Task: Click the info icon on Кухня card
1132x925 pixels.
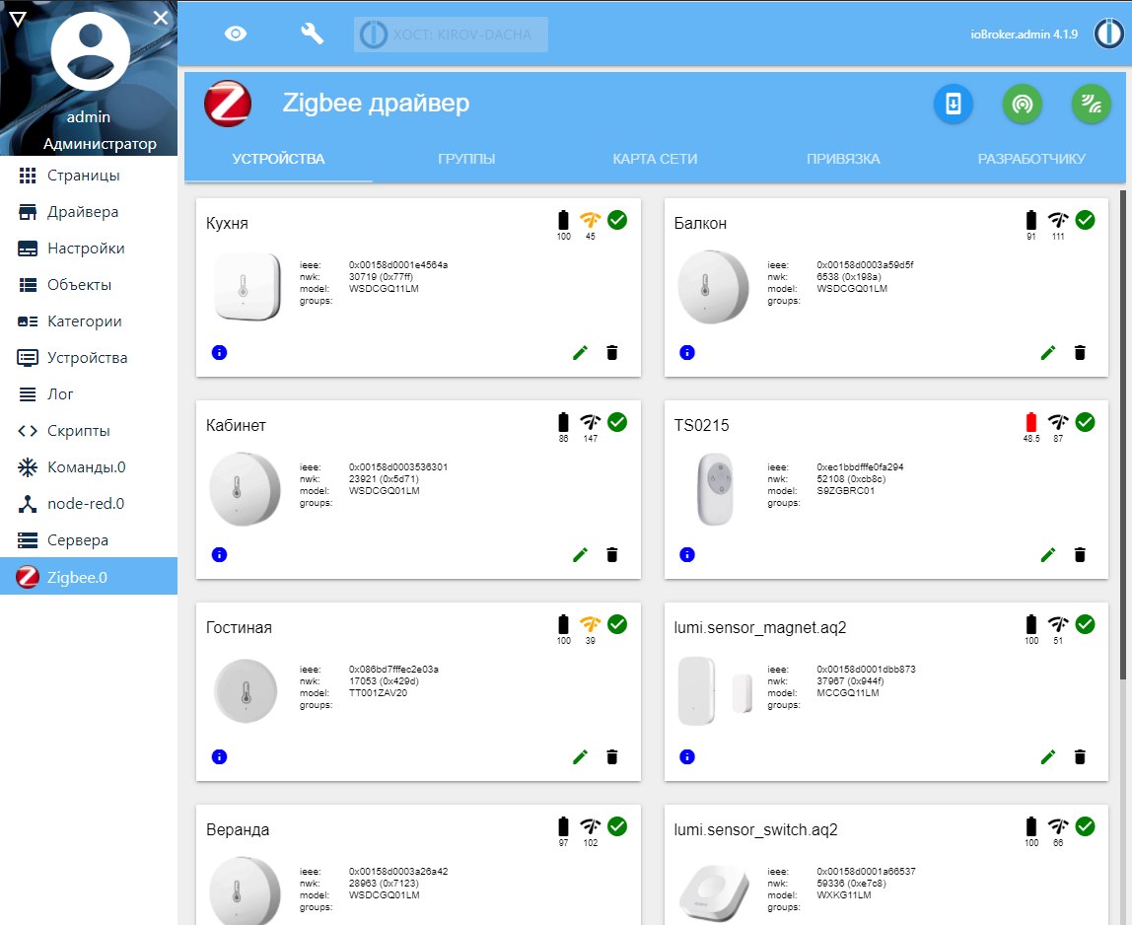Action: pos(220,352)
